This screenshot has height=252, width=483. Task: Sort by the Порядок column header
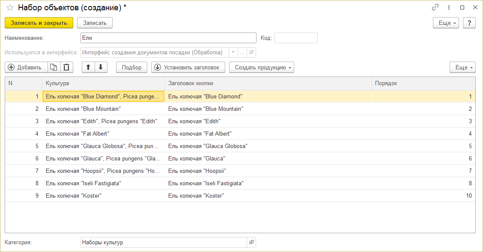423,83
